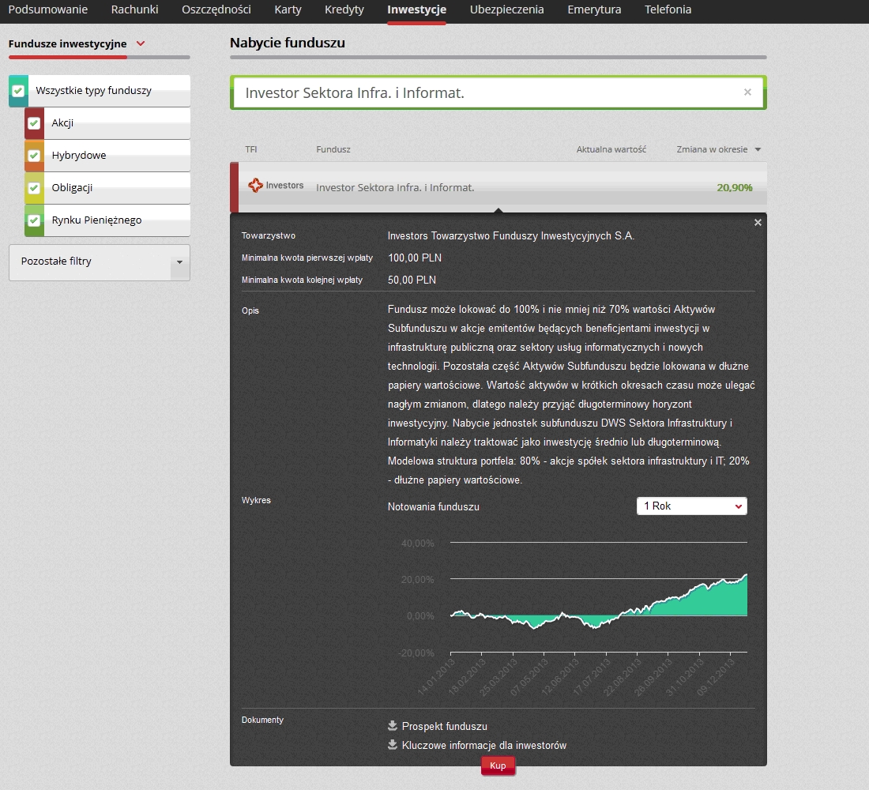
Task: Expand the Fundusze inwestycyjne menu chevron
Action: (x=141, y=43)
